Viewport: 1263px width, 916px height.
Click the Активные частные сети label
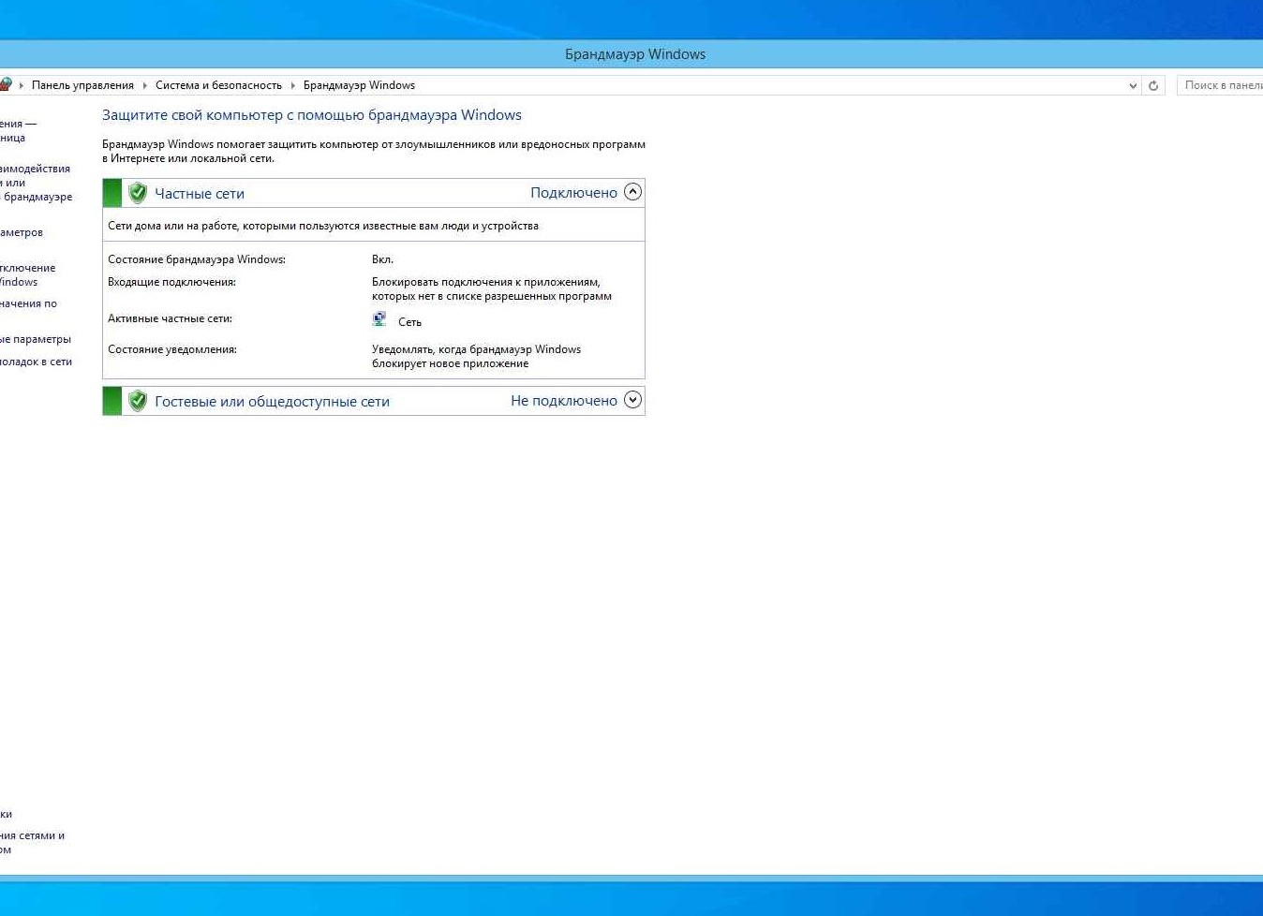coord(170,318)
